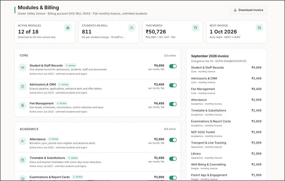
Task: Click the CORE section label
Action: tap(24, 56)
